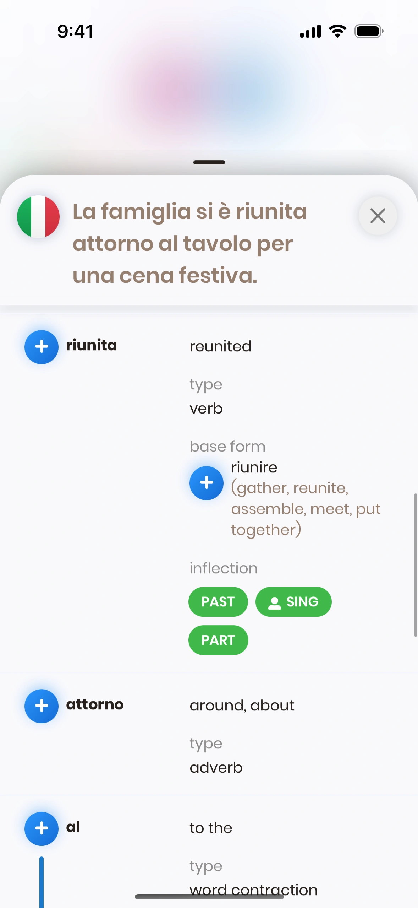418x908 pixels.
Task: Click the vertical scrollbar indicator
Action: pyautogui.click(x=415, y=565)
